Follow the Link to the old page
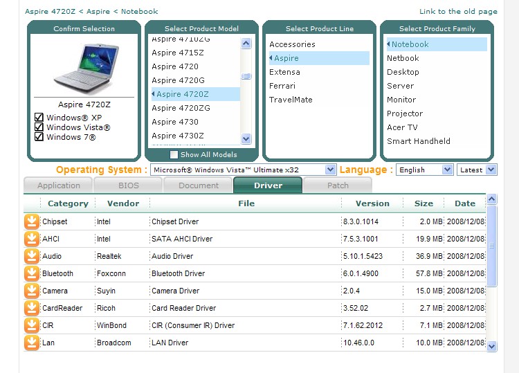The height and width of the screenshot is (373, 519). point(458,12)
